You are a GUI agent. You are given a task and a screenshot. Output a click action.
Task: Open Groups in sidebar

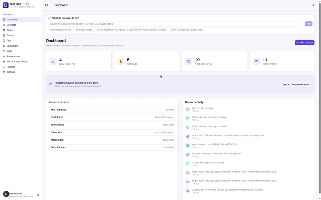coord(21,35)
